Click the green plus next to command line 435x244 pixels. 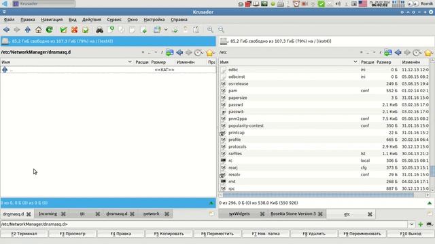click(421, 224)
